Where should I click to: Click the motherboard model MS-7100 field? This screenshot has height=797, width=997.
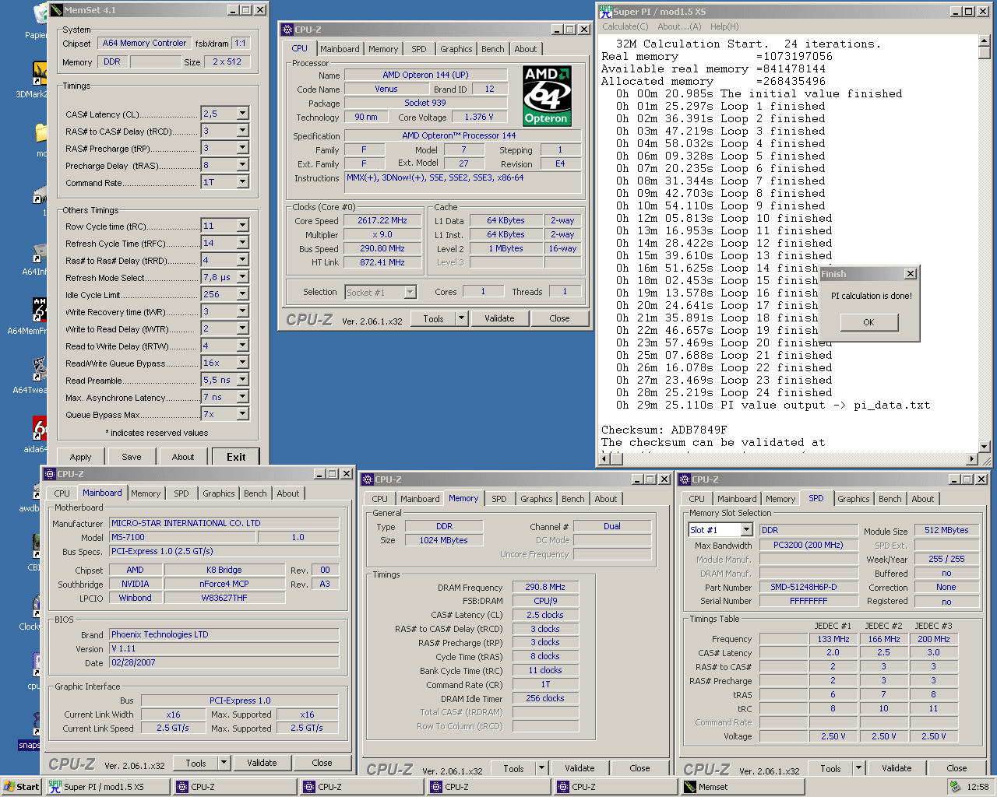pyautogui.click(x=182, y=537)
